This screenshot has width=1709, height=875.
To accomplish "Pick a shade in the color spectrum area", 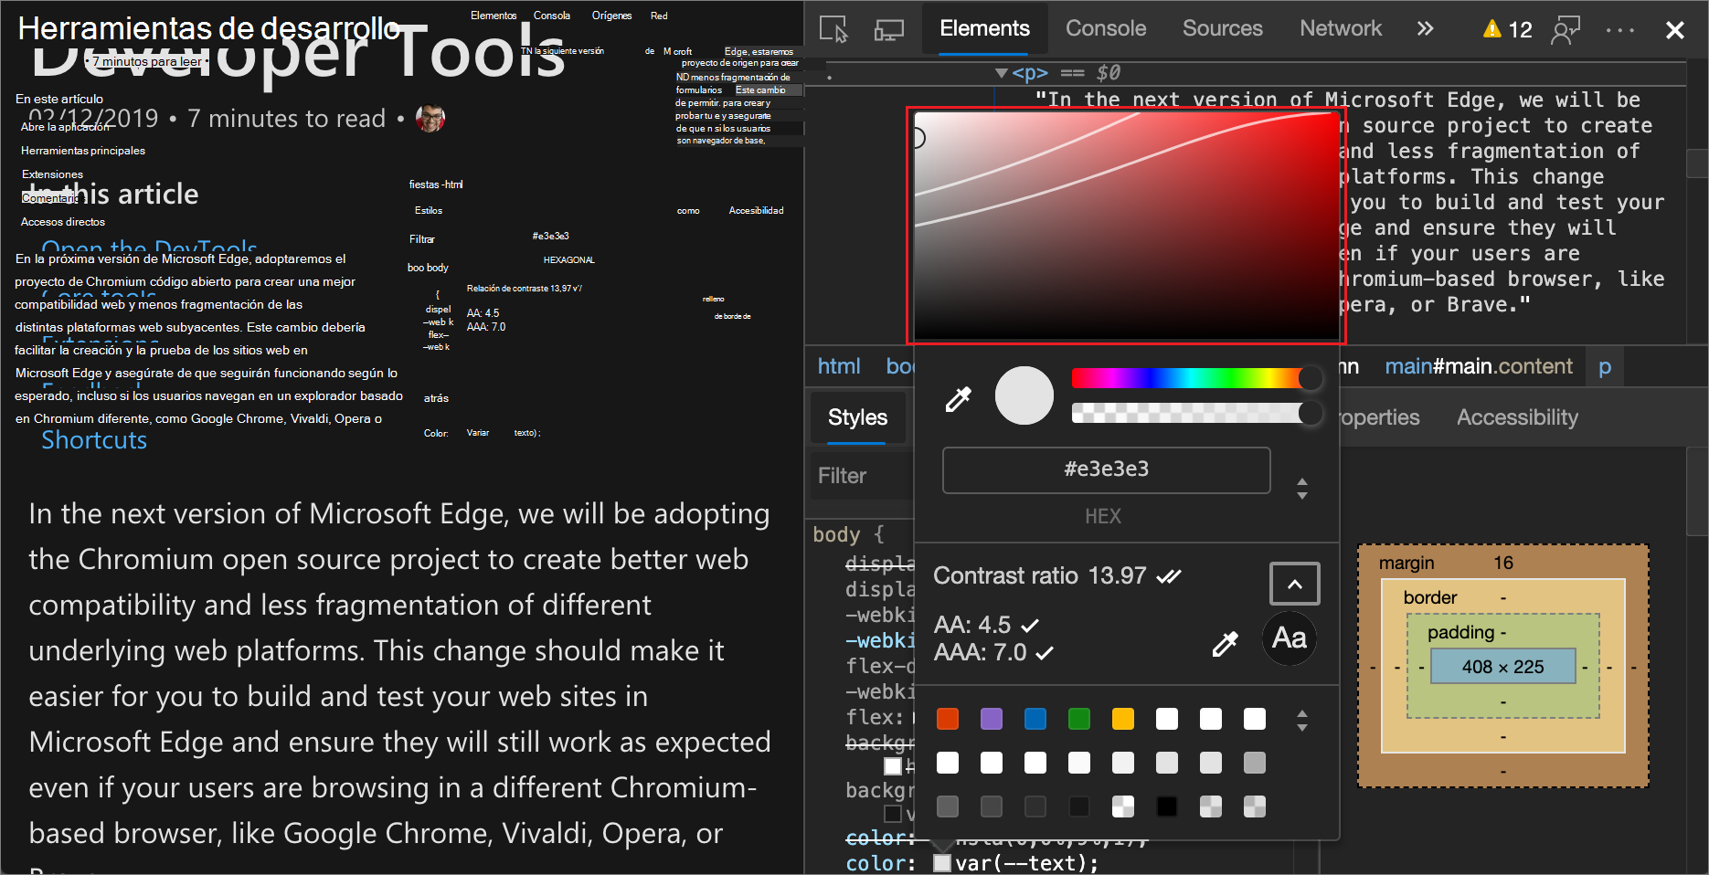I will tap(1126, 225).
